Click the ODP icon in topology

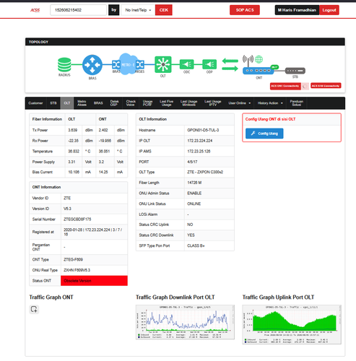pos(209,64)
